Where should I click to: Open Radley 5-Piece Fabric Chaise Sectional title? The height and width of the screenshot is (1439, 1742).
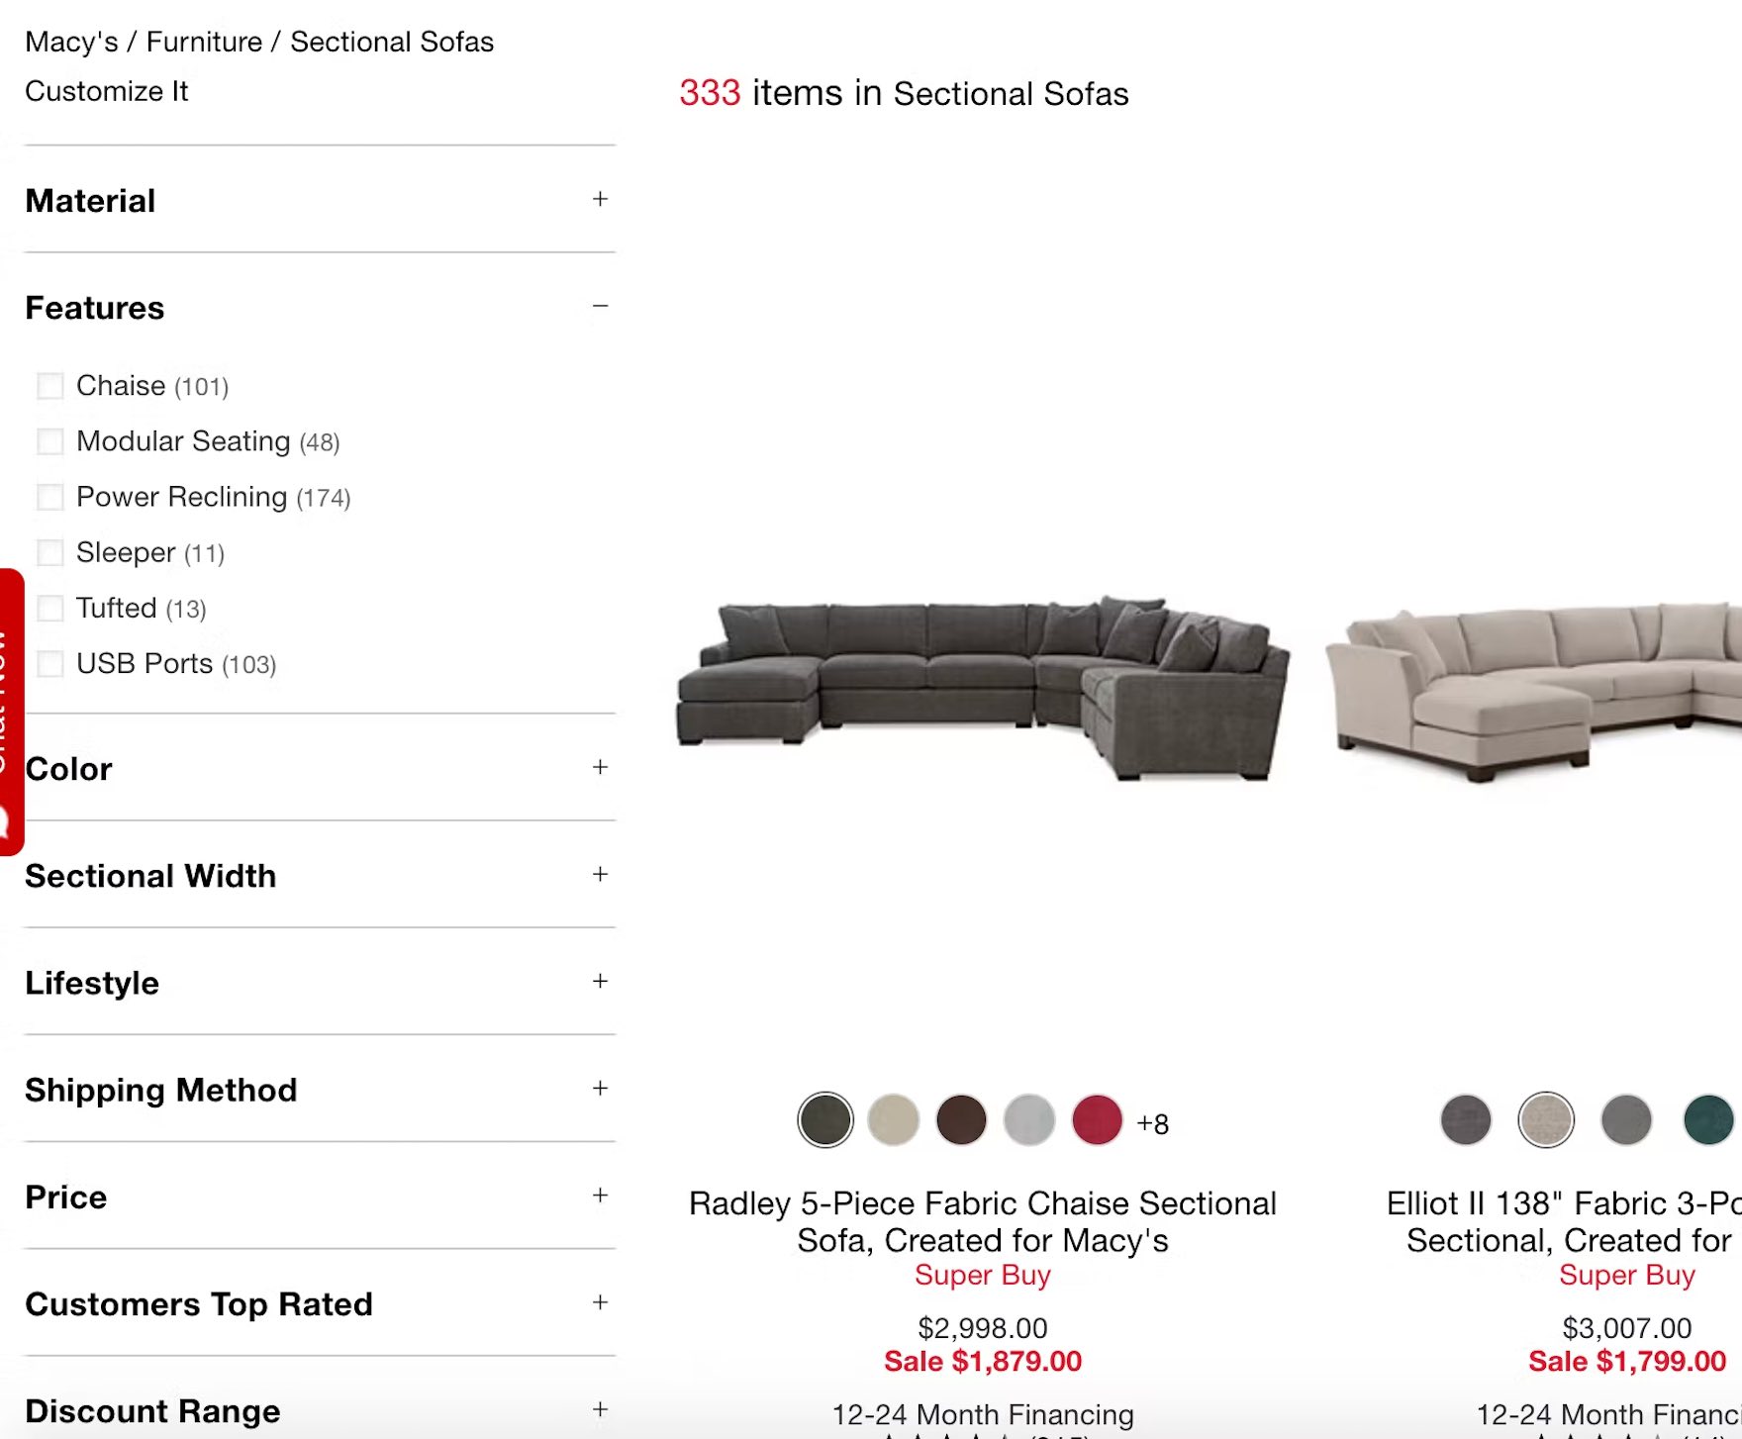983,1221
